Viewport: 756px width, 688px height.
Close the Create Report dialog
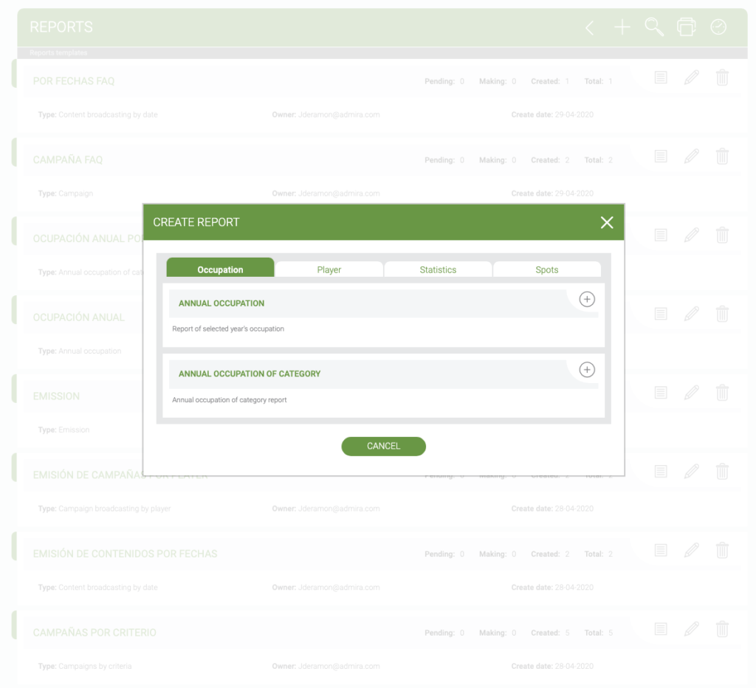[607, 222]
